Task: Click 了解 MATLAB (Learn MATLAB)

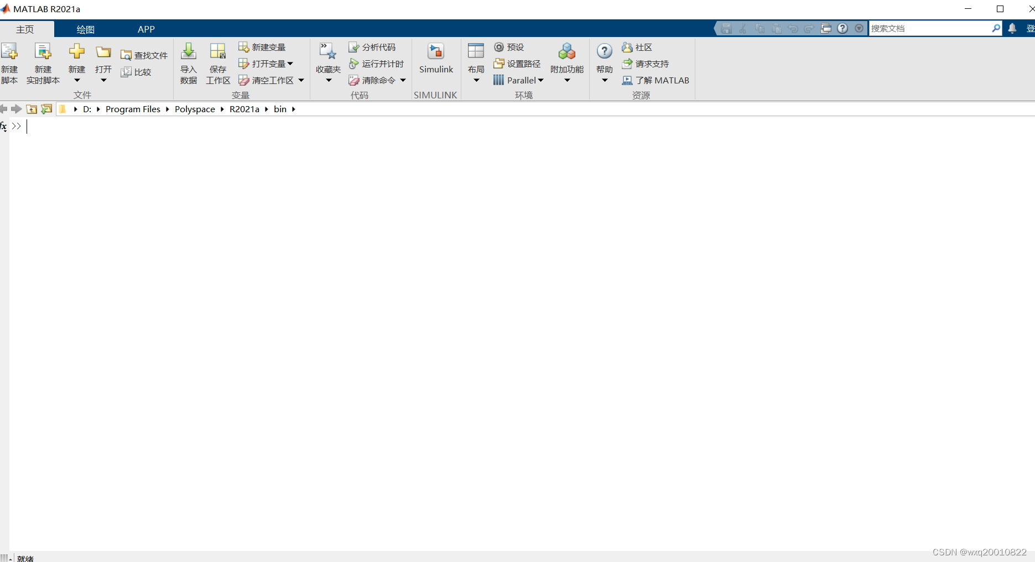Action: click(656, 80)
